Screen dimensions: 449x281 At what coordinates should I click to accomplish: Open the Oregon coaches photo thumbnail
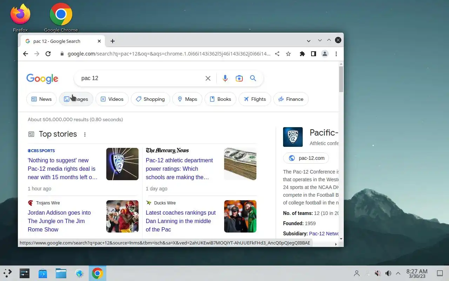240,216
